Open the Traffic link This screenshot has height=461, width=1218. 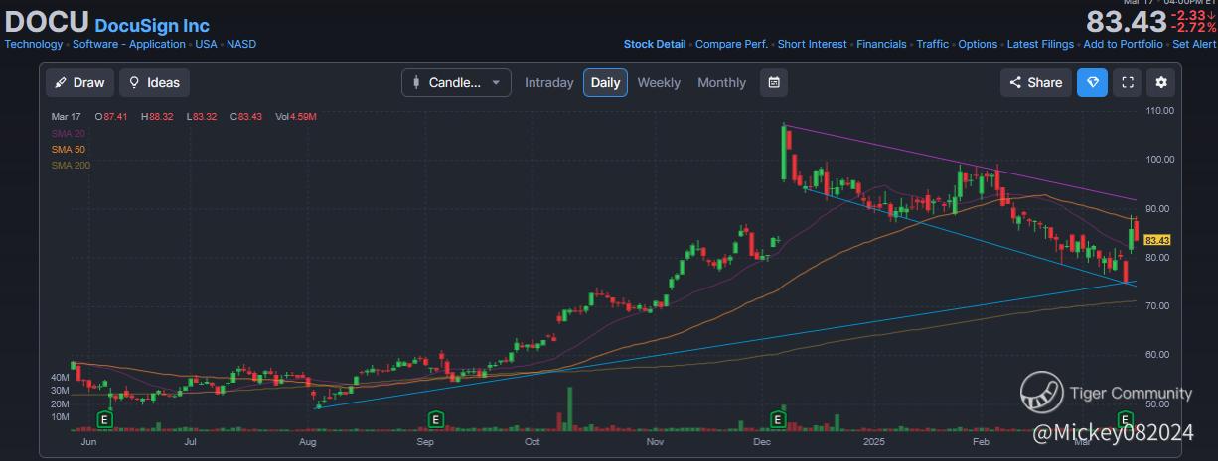932,44
